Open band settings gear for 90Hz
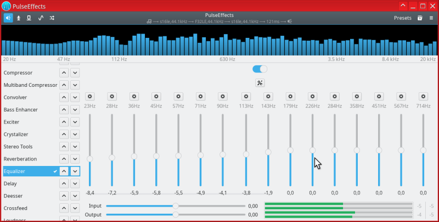The height and width of the screenshot is (222, 439). 223,96
